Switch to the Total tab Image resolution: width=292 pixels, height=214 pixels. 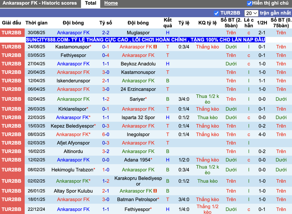[x=90, y=3]
